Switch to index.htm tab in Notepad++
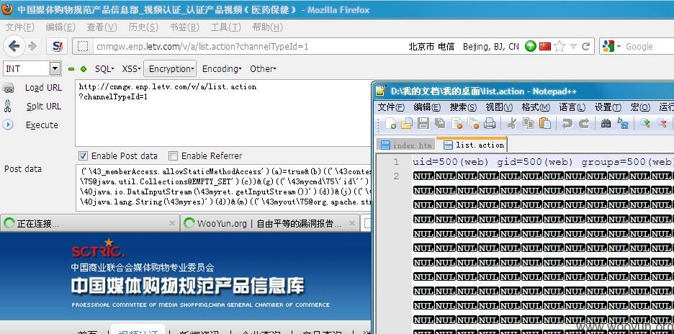The image size is (674, 334). point(406,145)
